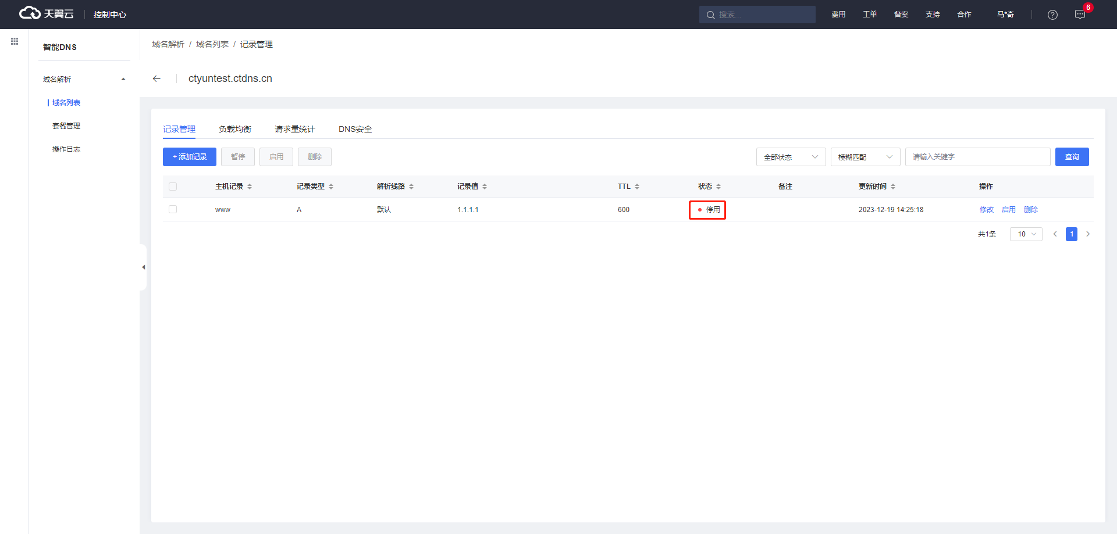The height and width of the screenshot is (534, 1117).
Task: Go to previous page arrow
Action: coord(1055,234)
